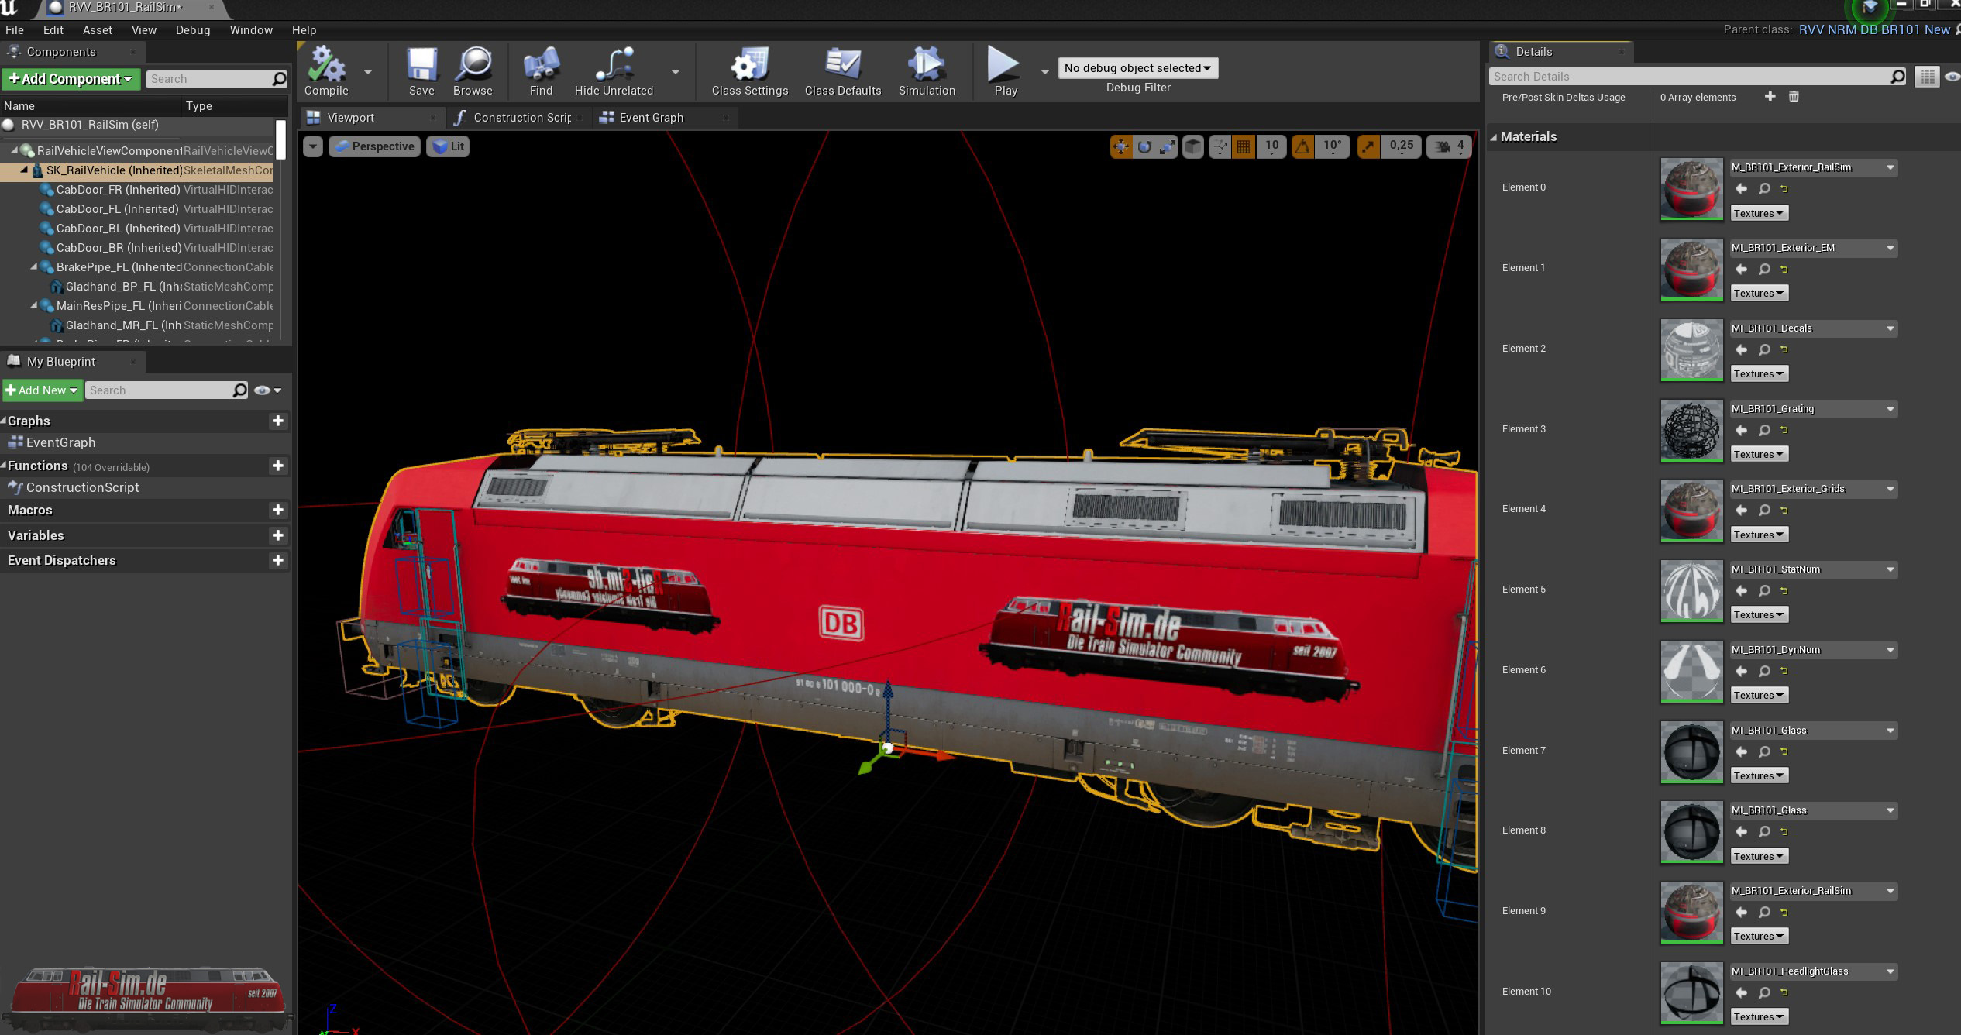
Task: Open scale snap 0,25 dropdown
Action: point(1401,146)
